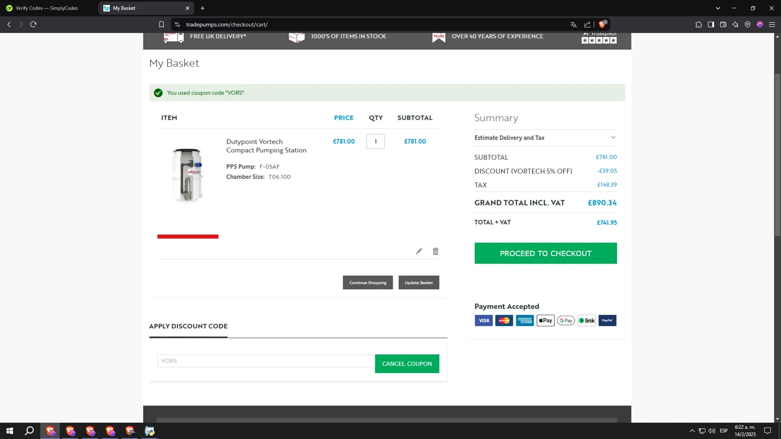Click the pumping station product thumbnail
The height and width of the screenshot is (439, 781).
pyautogui.click(x=187, y=175)
